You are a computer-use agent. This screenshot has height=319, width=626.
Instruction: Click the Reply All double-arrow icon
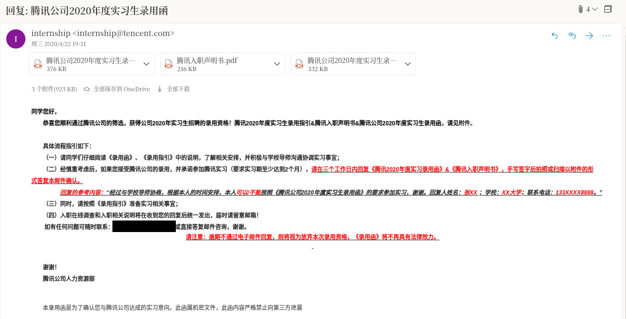(572, 36)
